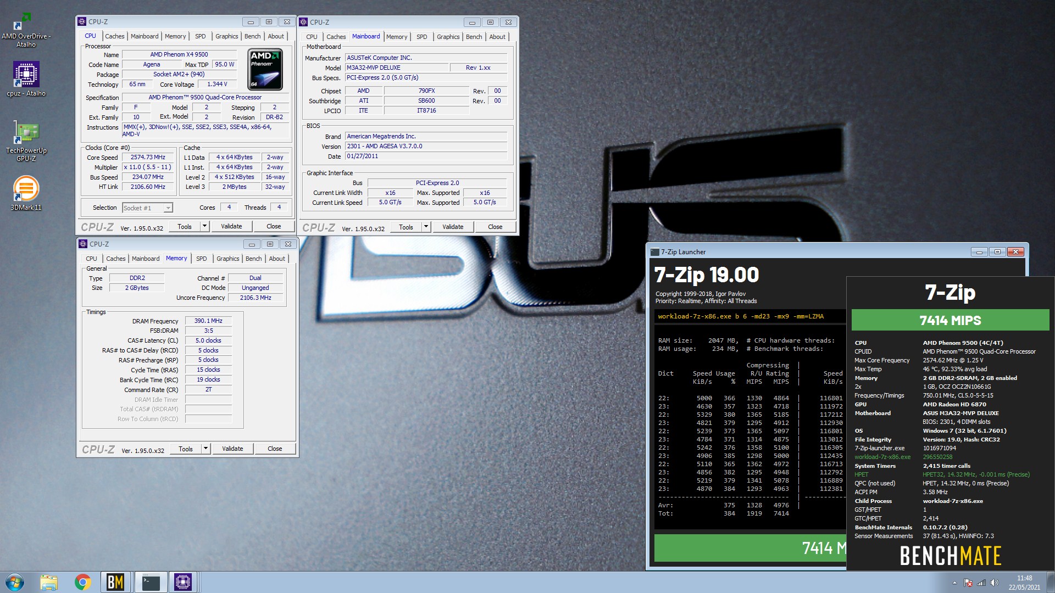Click the BenchMate logo in results panel
The width and height of the screenshot is (1055, 593).
[x=951, y=556]
